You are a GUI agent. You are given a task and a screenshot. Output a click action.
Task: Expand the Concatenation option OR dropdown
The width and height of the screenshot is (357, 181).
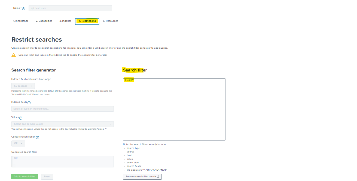coord(18,143)
